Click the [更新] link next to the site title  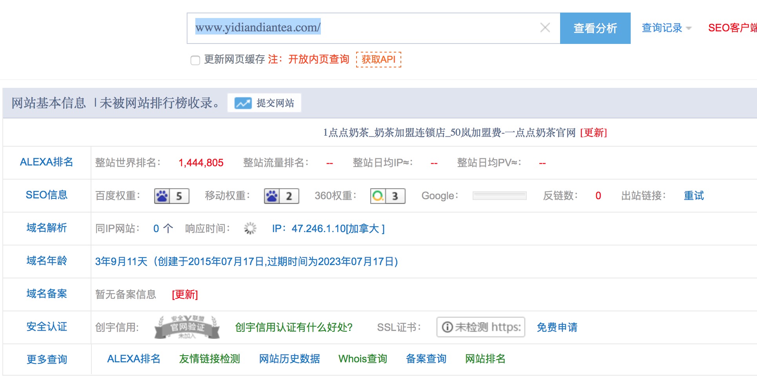[x=593, y=133]
